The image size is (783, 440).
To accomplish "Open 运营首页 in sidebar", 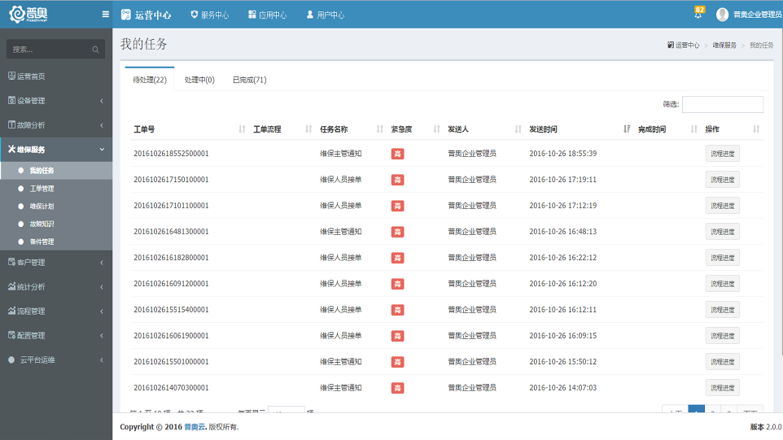I will pyautogui.click(x=56, y=76).
